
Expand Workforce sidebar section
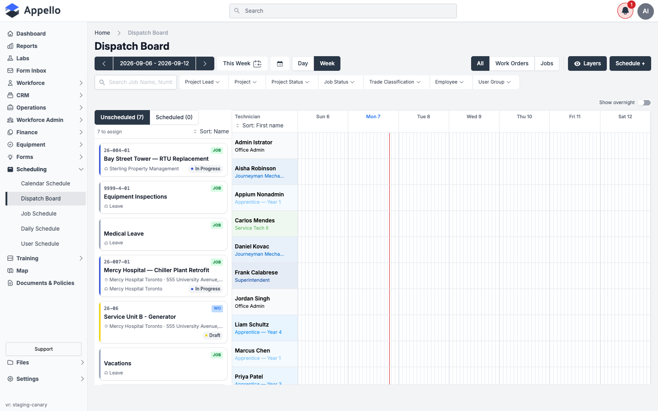coord(46,83)
